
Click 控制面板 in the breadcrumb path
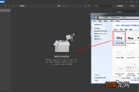(x=106, y=18)
